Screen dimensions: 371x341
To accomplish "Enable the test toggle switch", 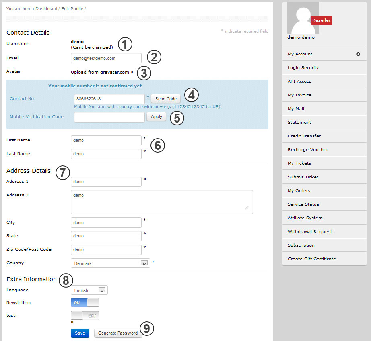I will pyautogui.click(x=85, y=315).
